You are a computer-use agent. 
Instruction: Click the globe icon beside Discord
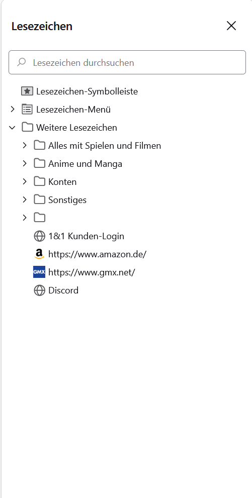tap(39, 290)
